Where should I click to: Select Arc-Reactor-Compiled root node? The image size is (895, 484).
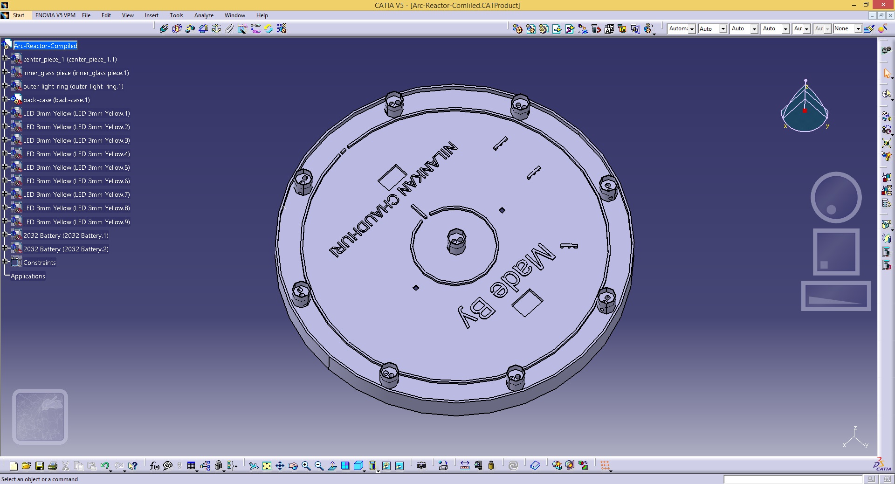click(x=46, y=46)
